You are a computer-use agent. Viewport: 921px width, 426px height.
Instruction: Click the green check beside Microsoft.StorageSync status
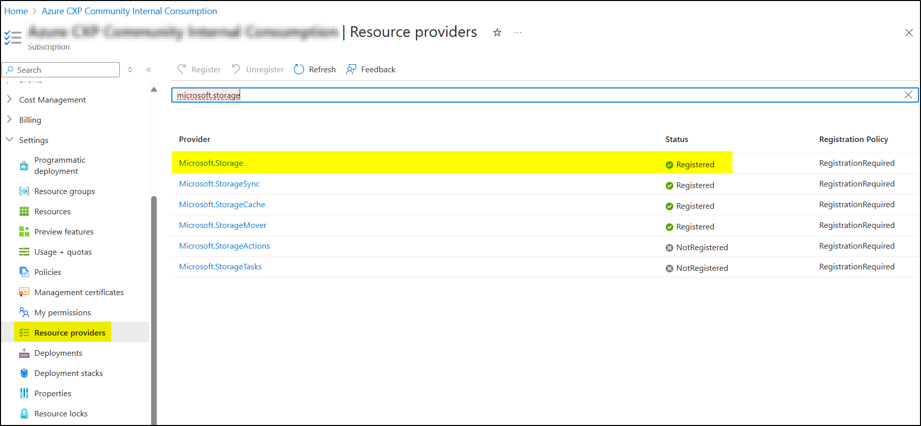[669, 185]
